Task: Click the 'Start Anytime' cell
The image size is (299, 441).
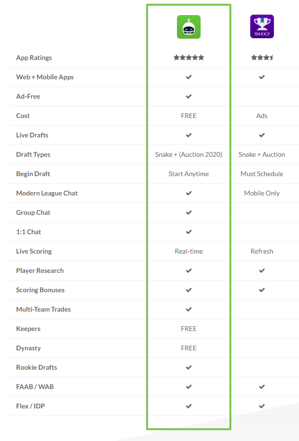Action: pos(189,174)
